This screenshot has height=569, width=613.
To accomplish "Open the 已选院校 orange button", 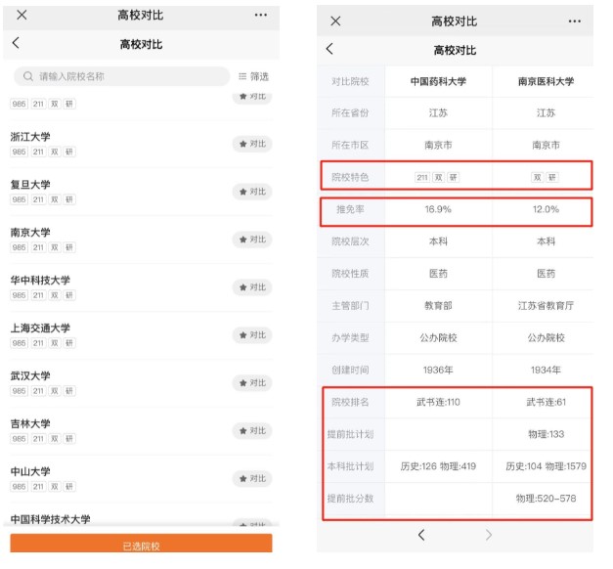I will pyautogui.click(x=141, y=545).
